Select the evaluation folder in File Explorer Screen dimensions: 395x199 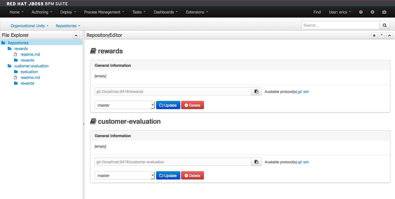[29, 71]
